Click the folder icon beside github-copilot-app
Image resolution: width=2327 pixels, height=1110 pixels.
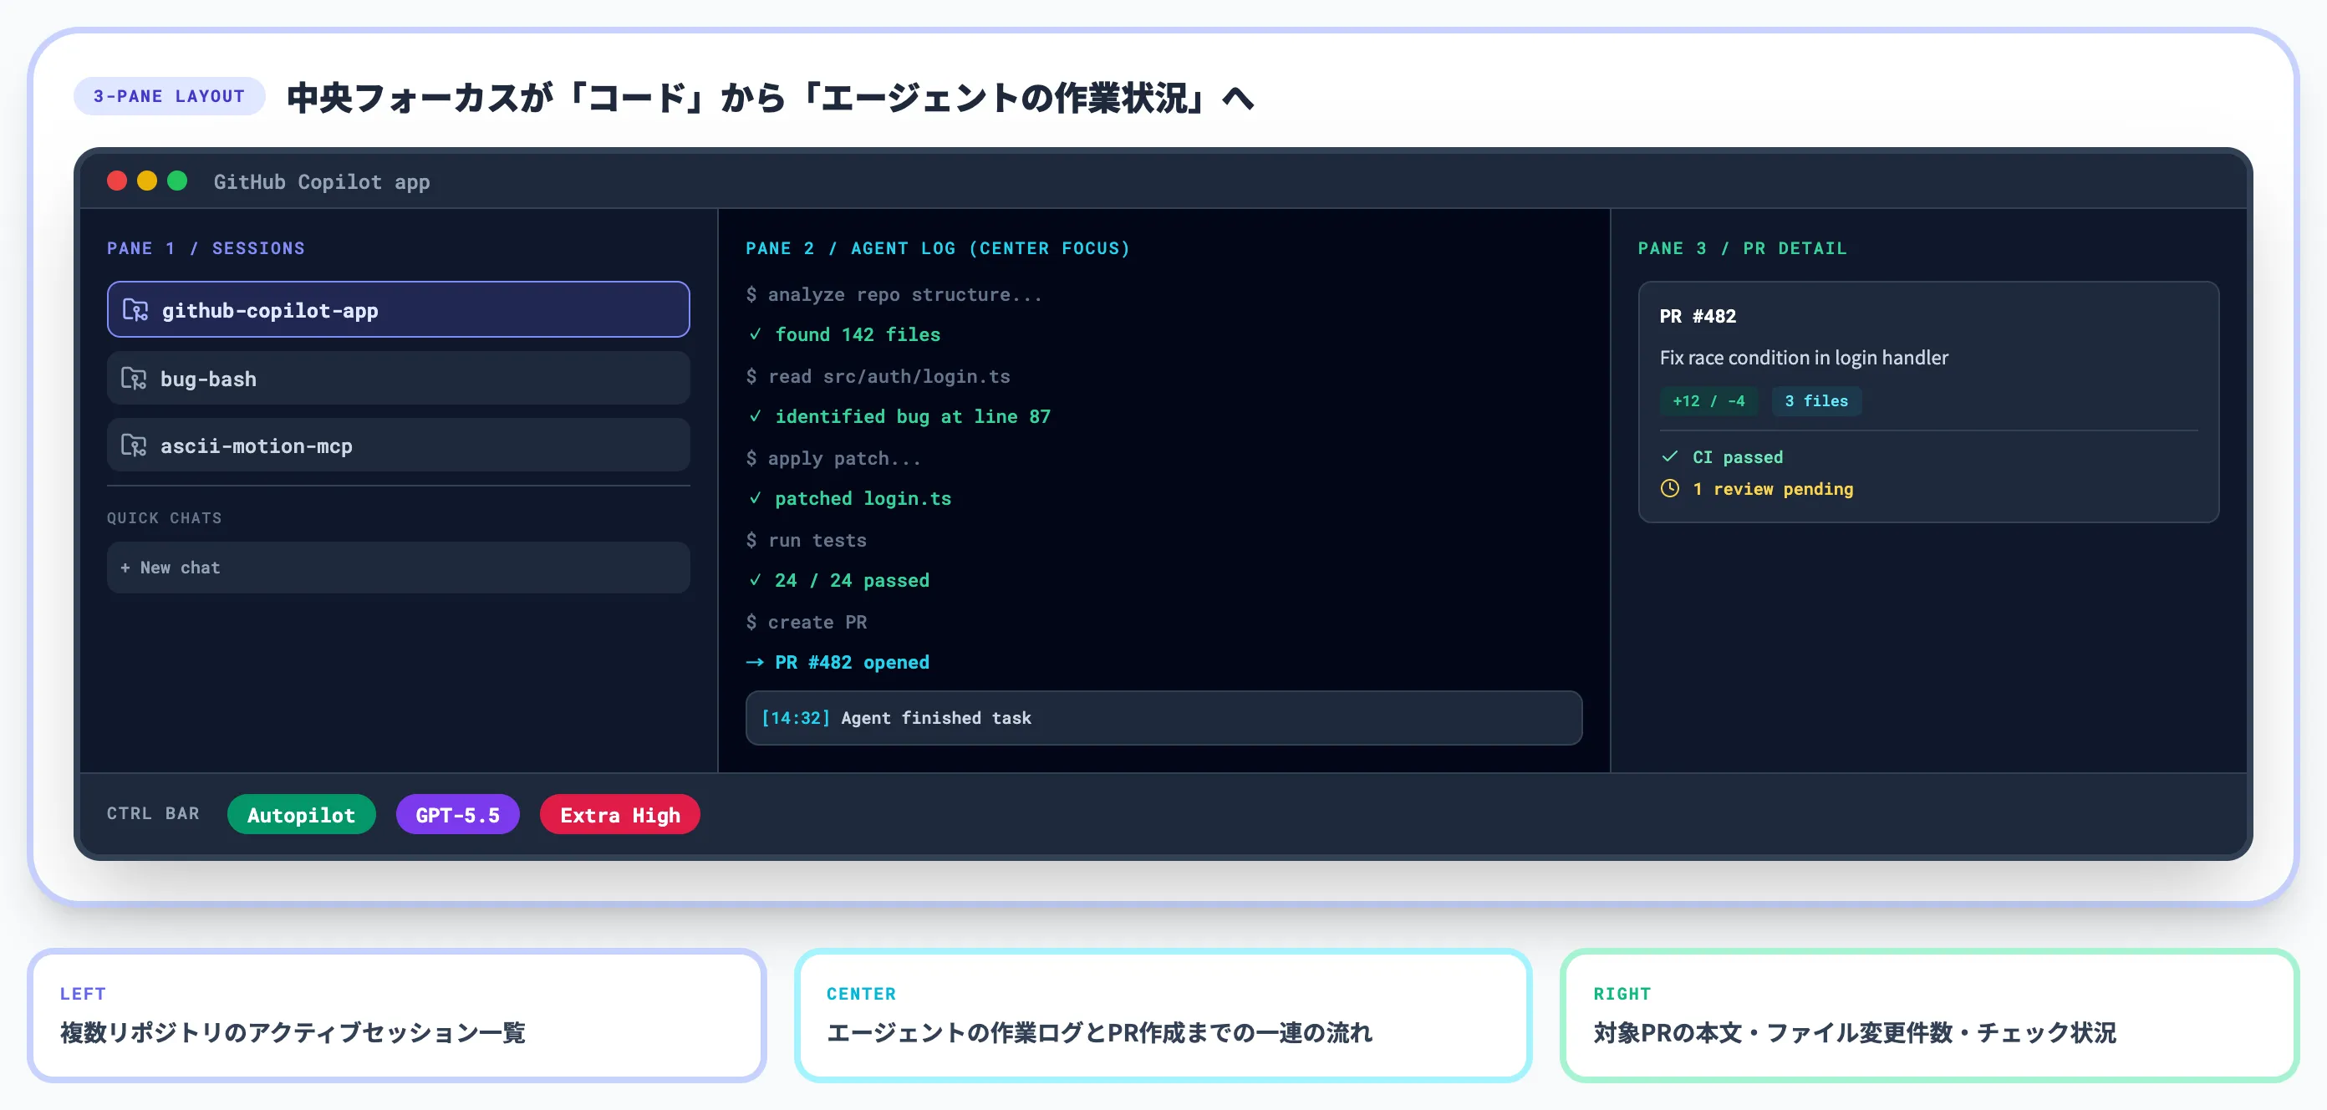click(x=135, y=310)
